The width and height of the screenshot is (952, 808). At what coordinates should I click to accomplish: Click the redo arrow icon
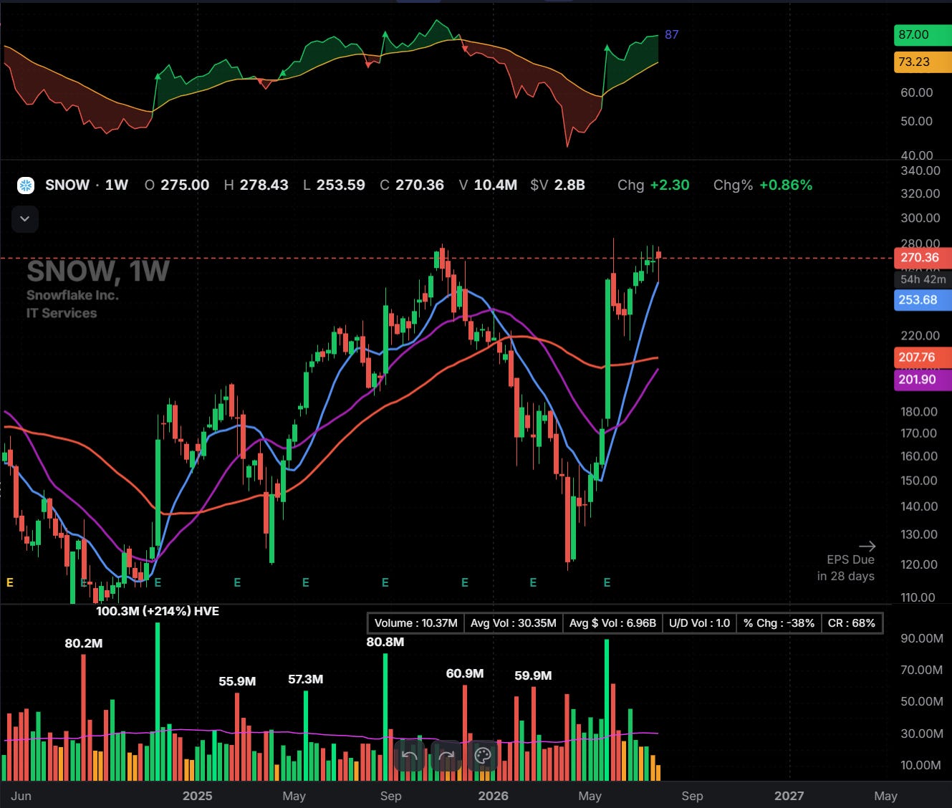click(x=446, y=756)
